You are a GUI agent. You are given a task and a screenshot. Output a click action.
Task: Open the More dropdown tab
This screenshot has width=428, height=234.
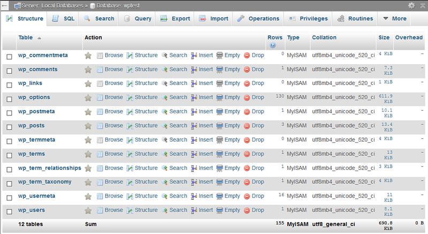[x=395, y=19]
